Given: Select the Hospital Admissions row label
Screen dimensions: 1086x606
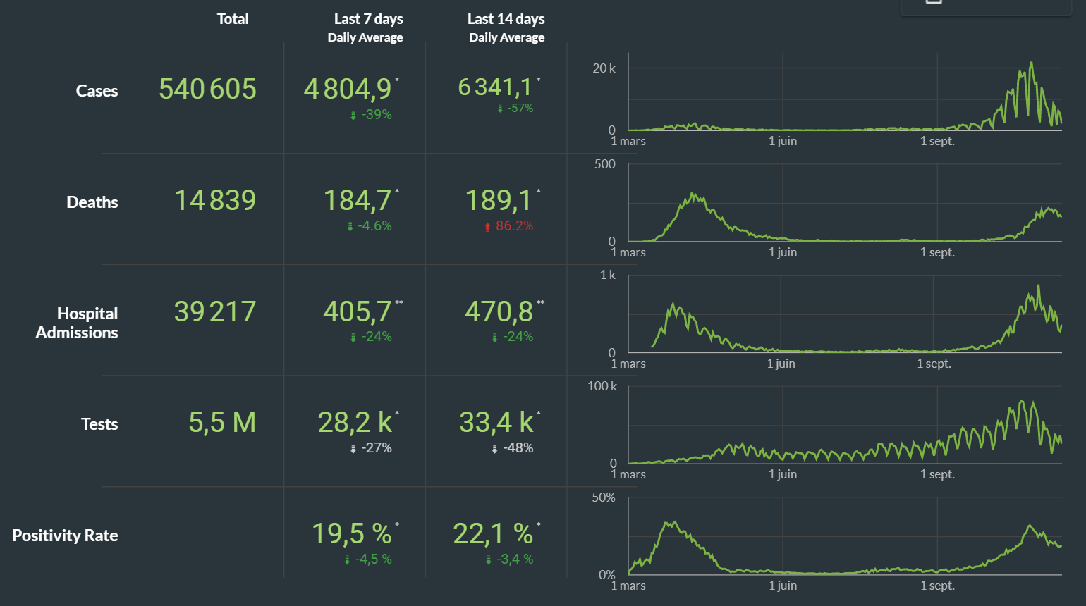Looking at the screenshot, I should [x=77, y=323].
